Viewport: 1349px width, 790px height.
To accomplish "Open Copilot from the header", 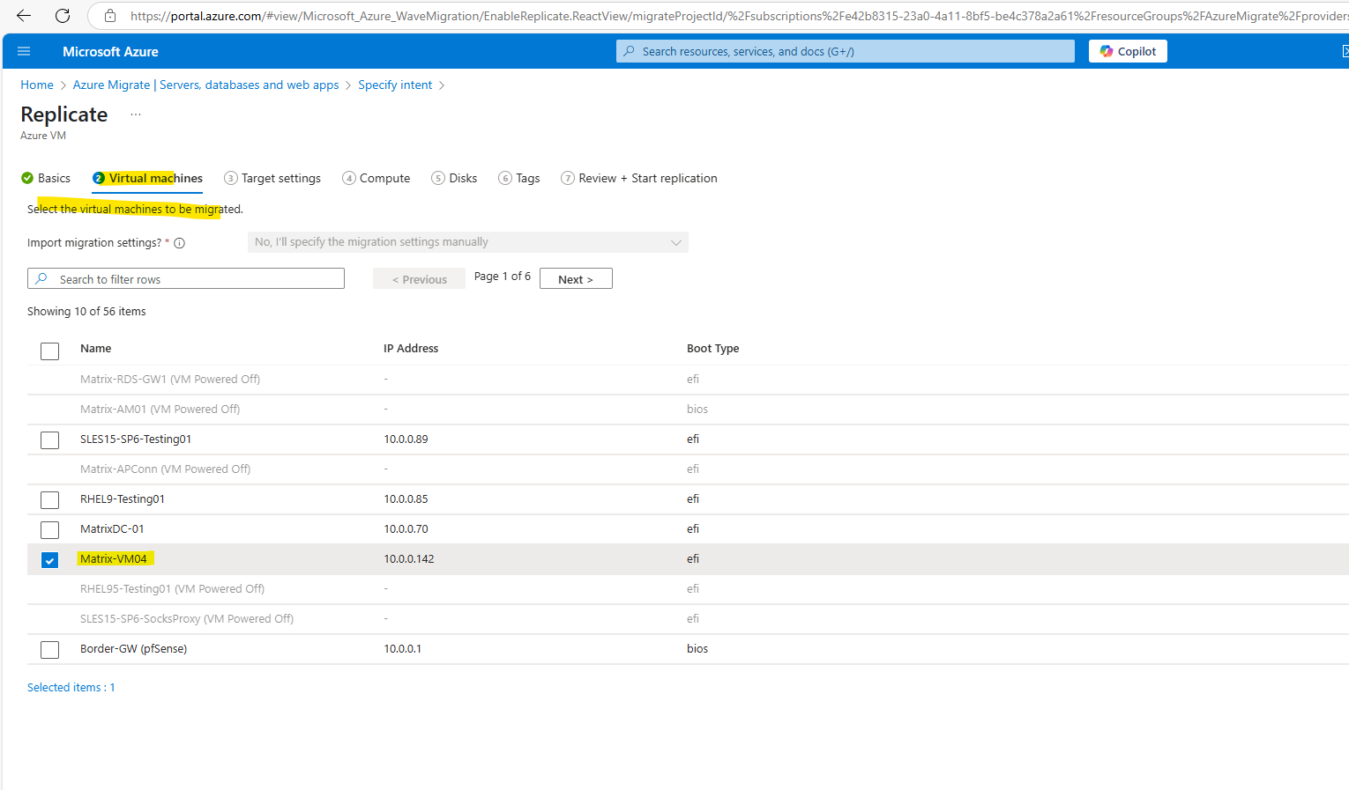I will (x=1128, y=51).
